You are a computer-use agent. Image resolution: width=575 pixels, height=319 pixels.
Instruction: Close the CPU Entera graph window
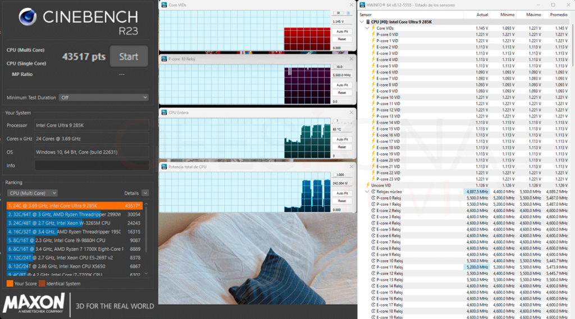pyautogui.click(x=352, y=113)
